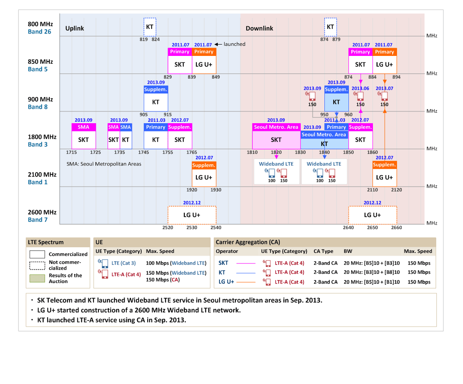This screenshot has height=384, width=463.
Task: Click the "Uplink" heading
Action: tap(74, 28)
